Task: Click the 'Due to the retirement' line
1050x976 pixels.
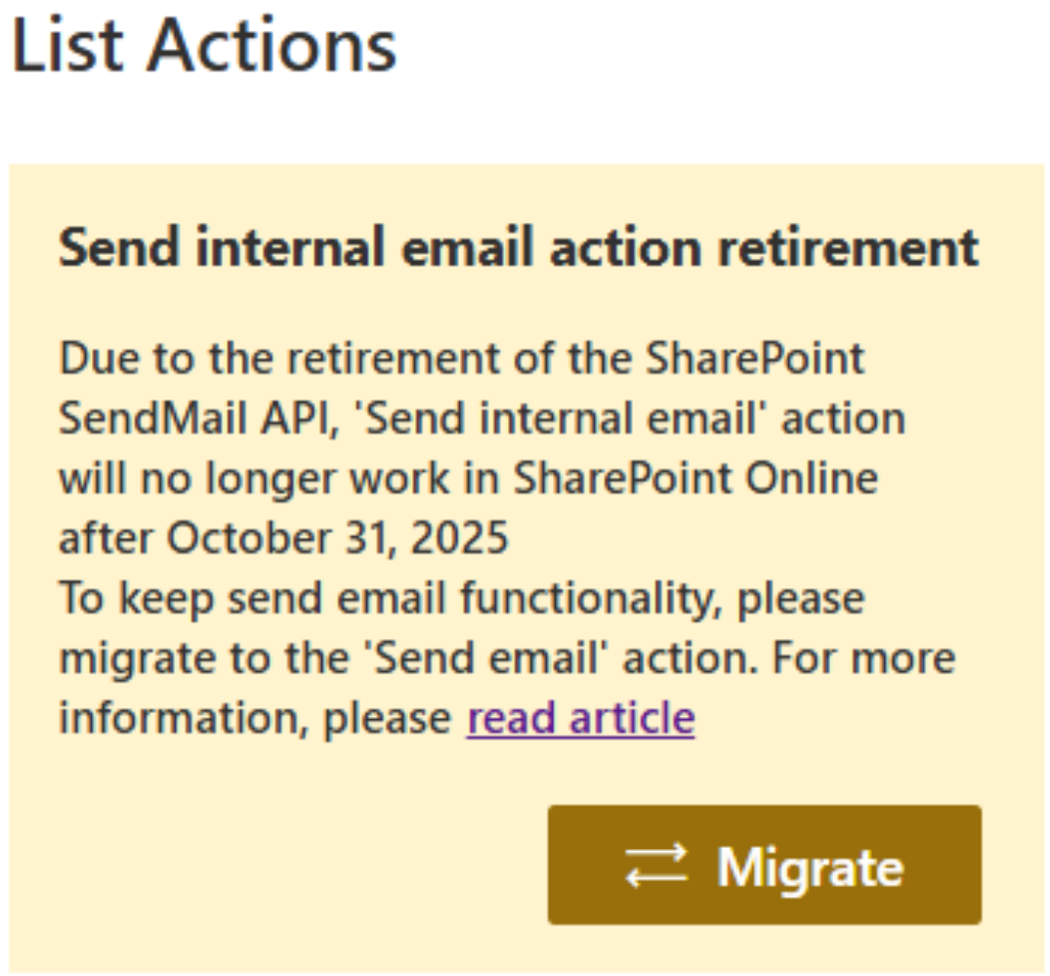Action: (462, 358)
